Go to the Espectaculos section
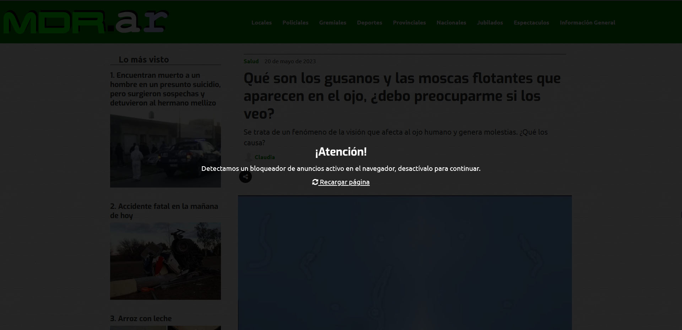 [531, 22]
